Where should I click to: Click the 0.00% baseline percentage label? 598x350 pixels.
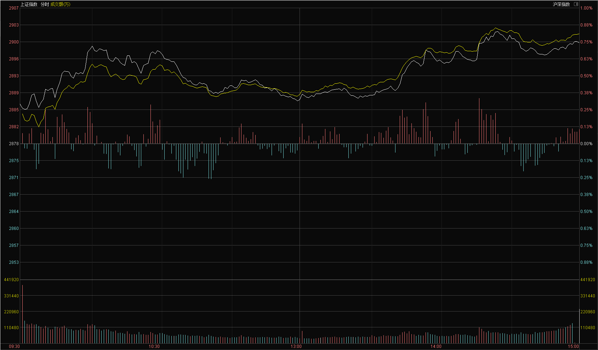point(586,144)
